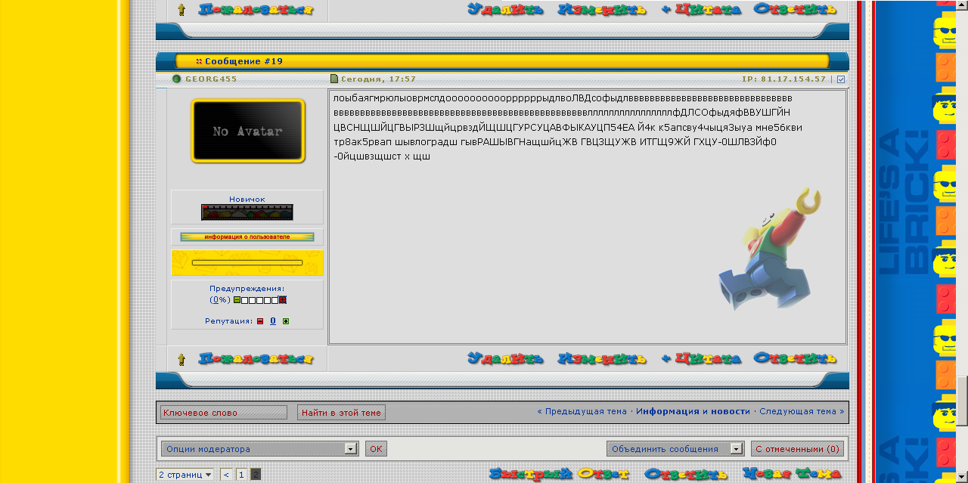Click the user information bar button
Image resolution: width=968 pixels, height=483 pixels.
(x=247, y=237)
